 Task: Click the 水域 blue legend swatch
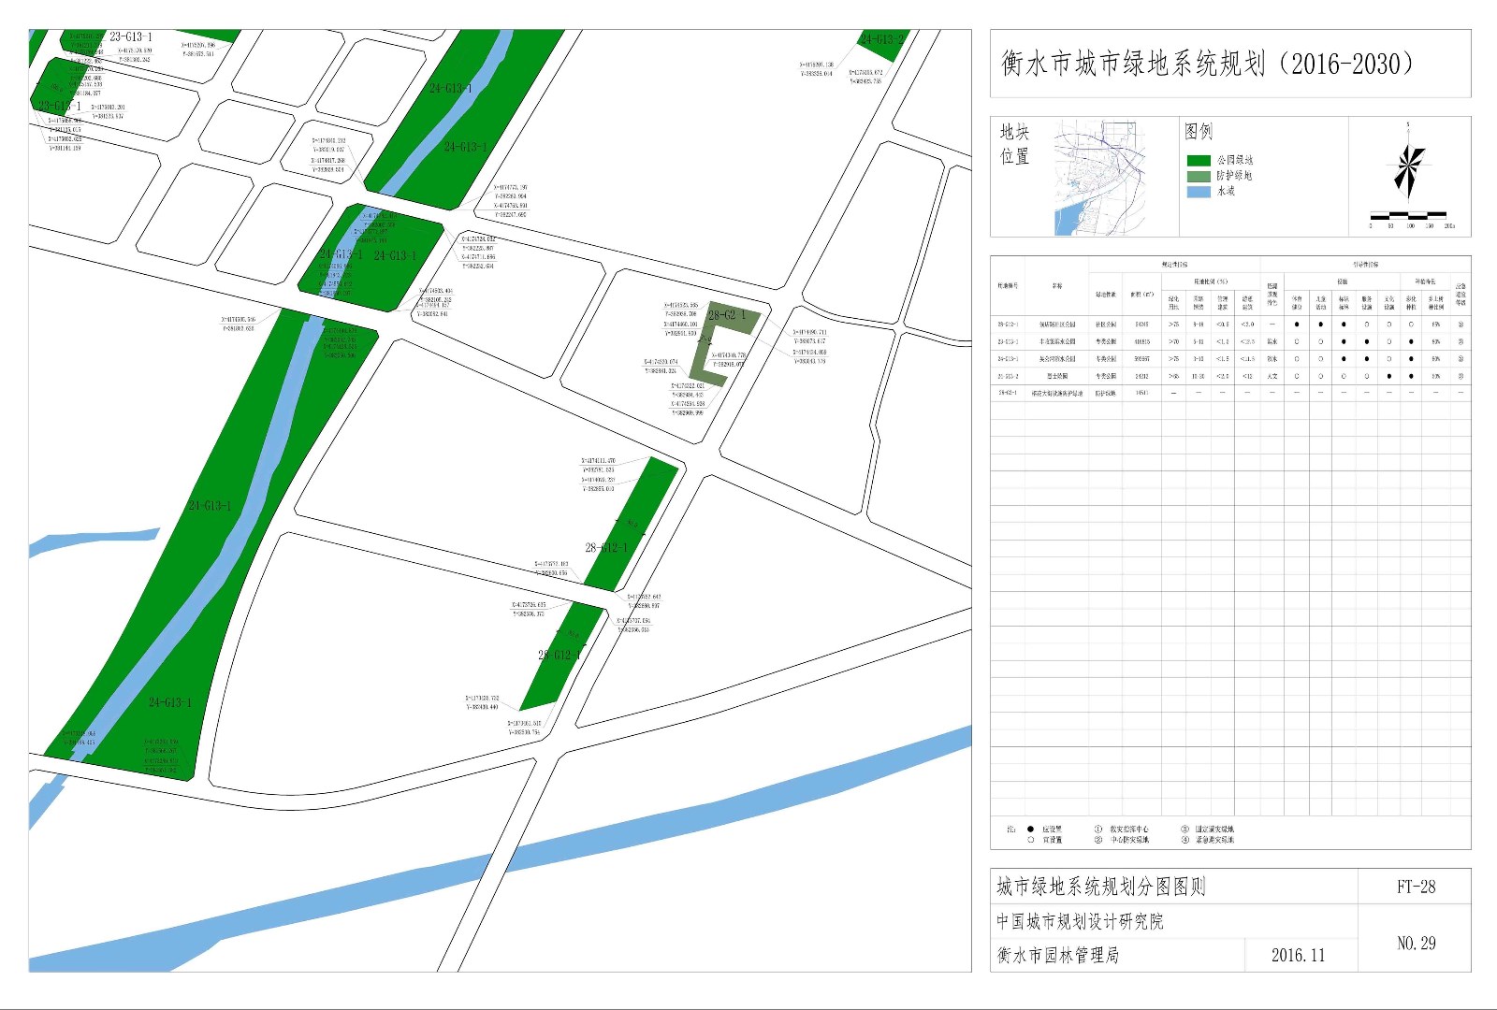coord(1199,192)
